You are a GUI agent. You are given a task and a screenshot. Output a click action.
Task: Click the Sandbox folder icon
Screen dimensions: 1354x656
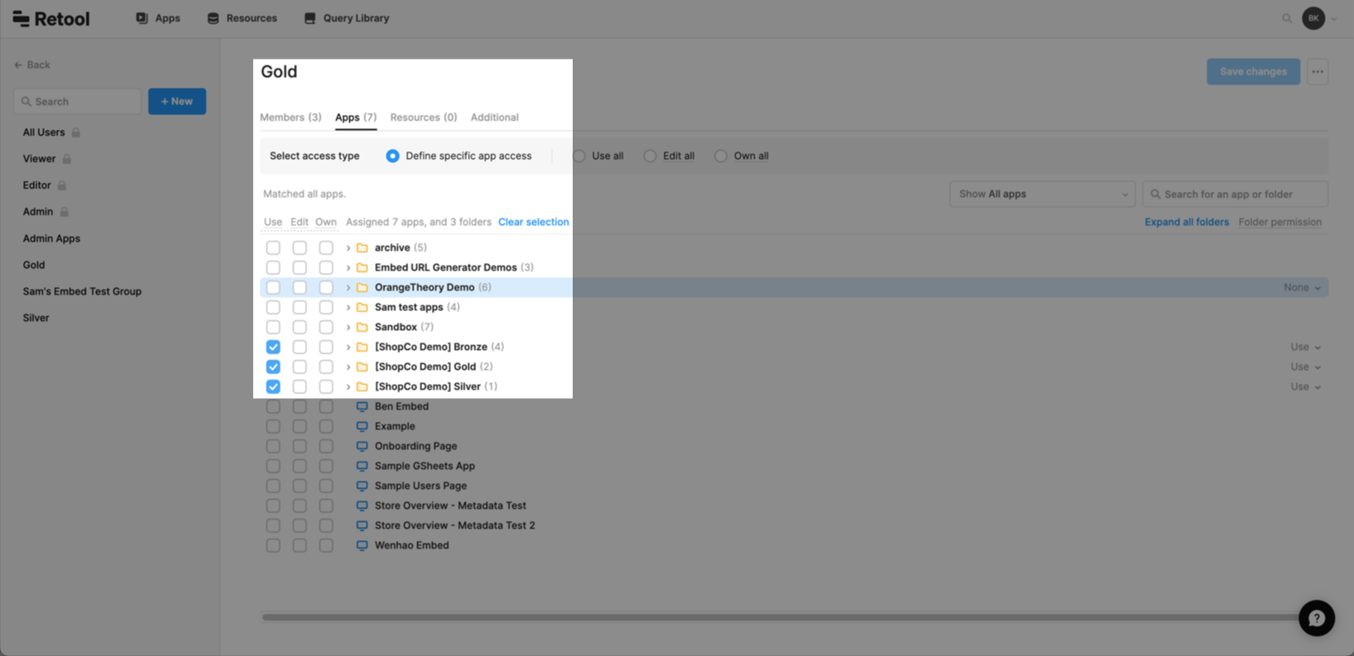point(362,327)
